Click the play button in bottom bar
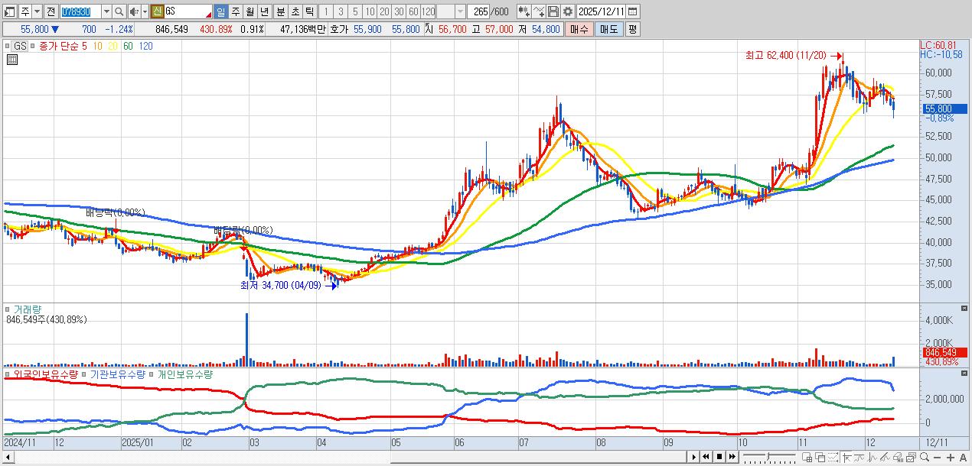 [694, 457]
